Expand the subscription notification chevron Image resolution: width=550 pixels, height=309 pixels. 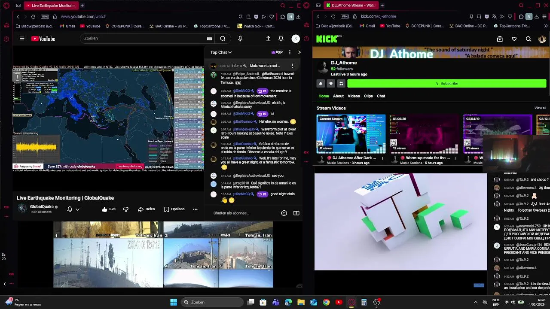click(77, 209)
